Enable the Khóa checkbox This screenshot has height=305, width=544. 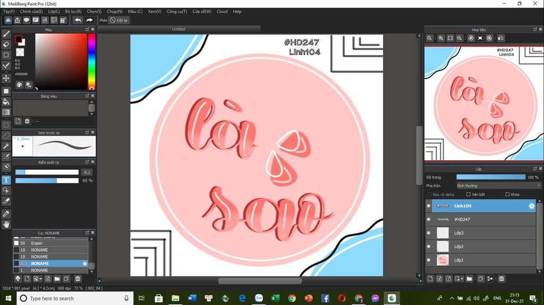(507, 195)
